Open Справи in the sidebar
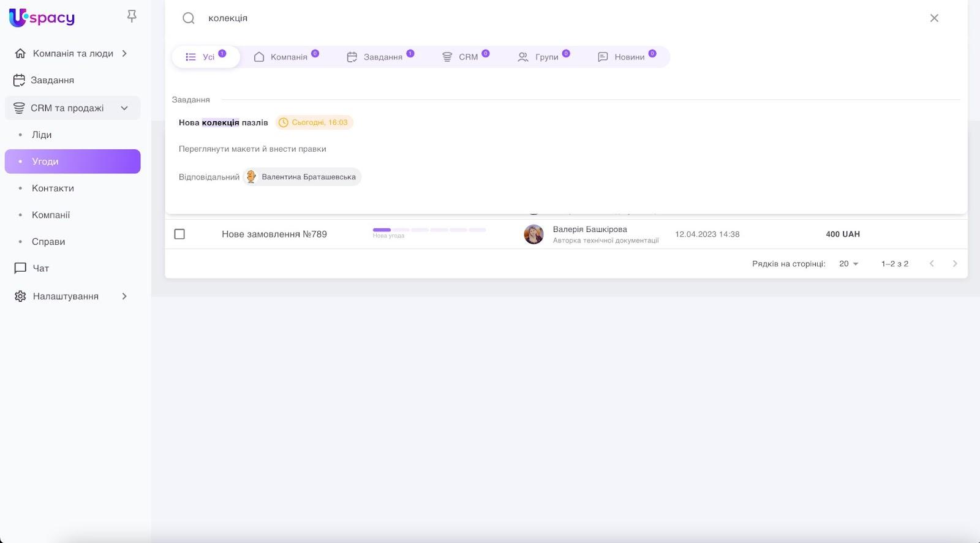The height and width of the screenshot is (543, 980). 72,242
